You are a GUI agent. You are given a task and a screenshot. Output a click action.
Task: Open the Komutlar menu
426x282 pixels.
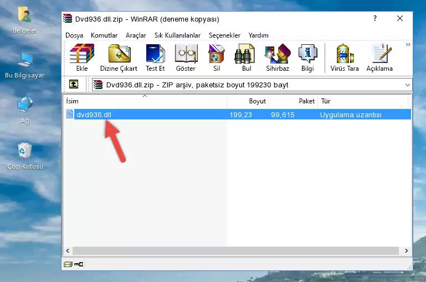coord(104,35)
